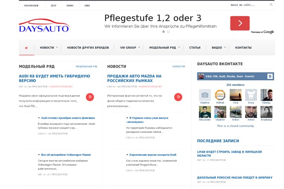This screenshot has width=284, height=189.
Task: Click the red home icon in navigation
Action: [26, 48]
